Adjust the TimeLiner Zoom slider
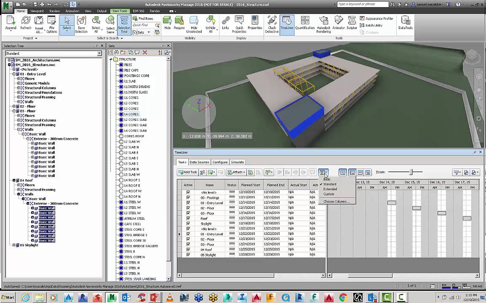 coord(411,172)
